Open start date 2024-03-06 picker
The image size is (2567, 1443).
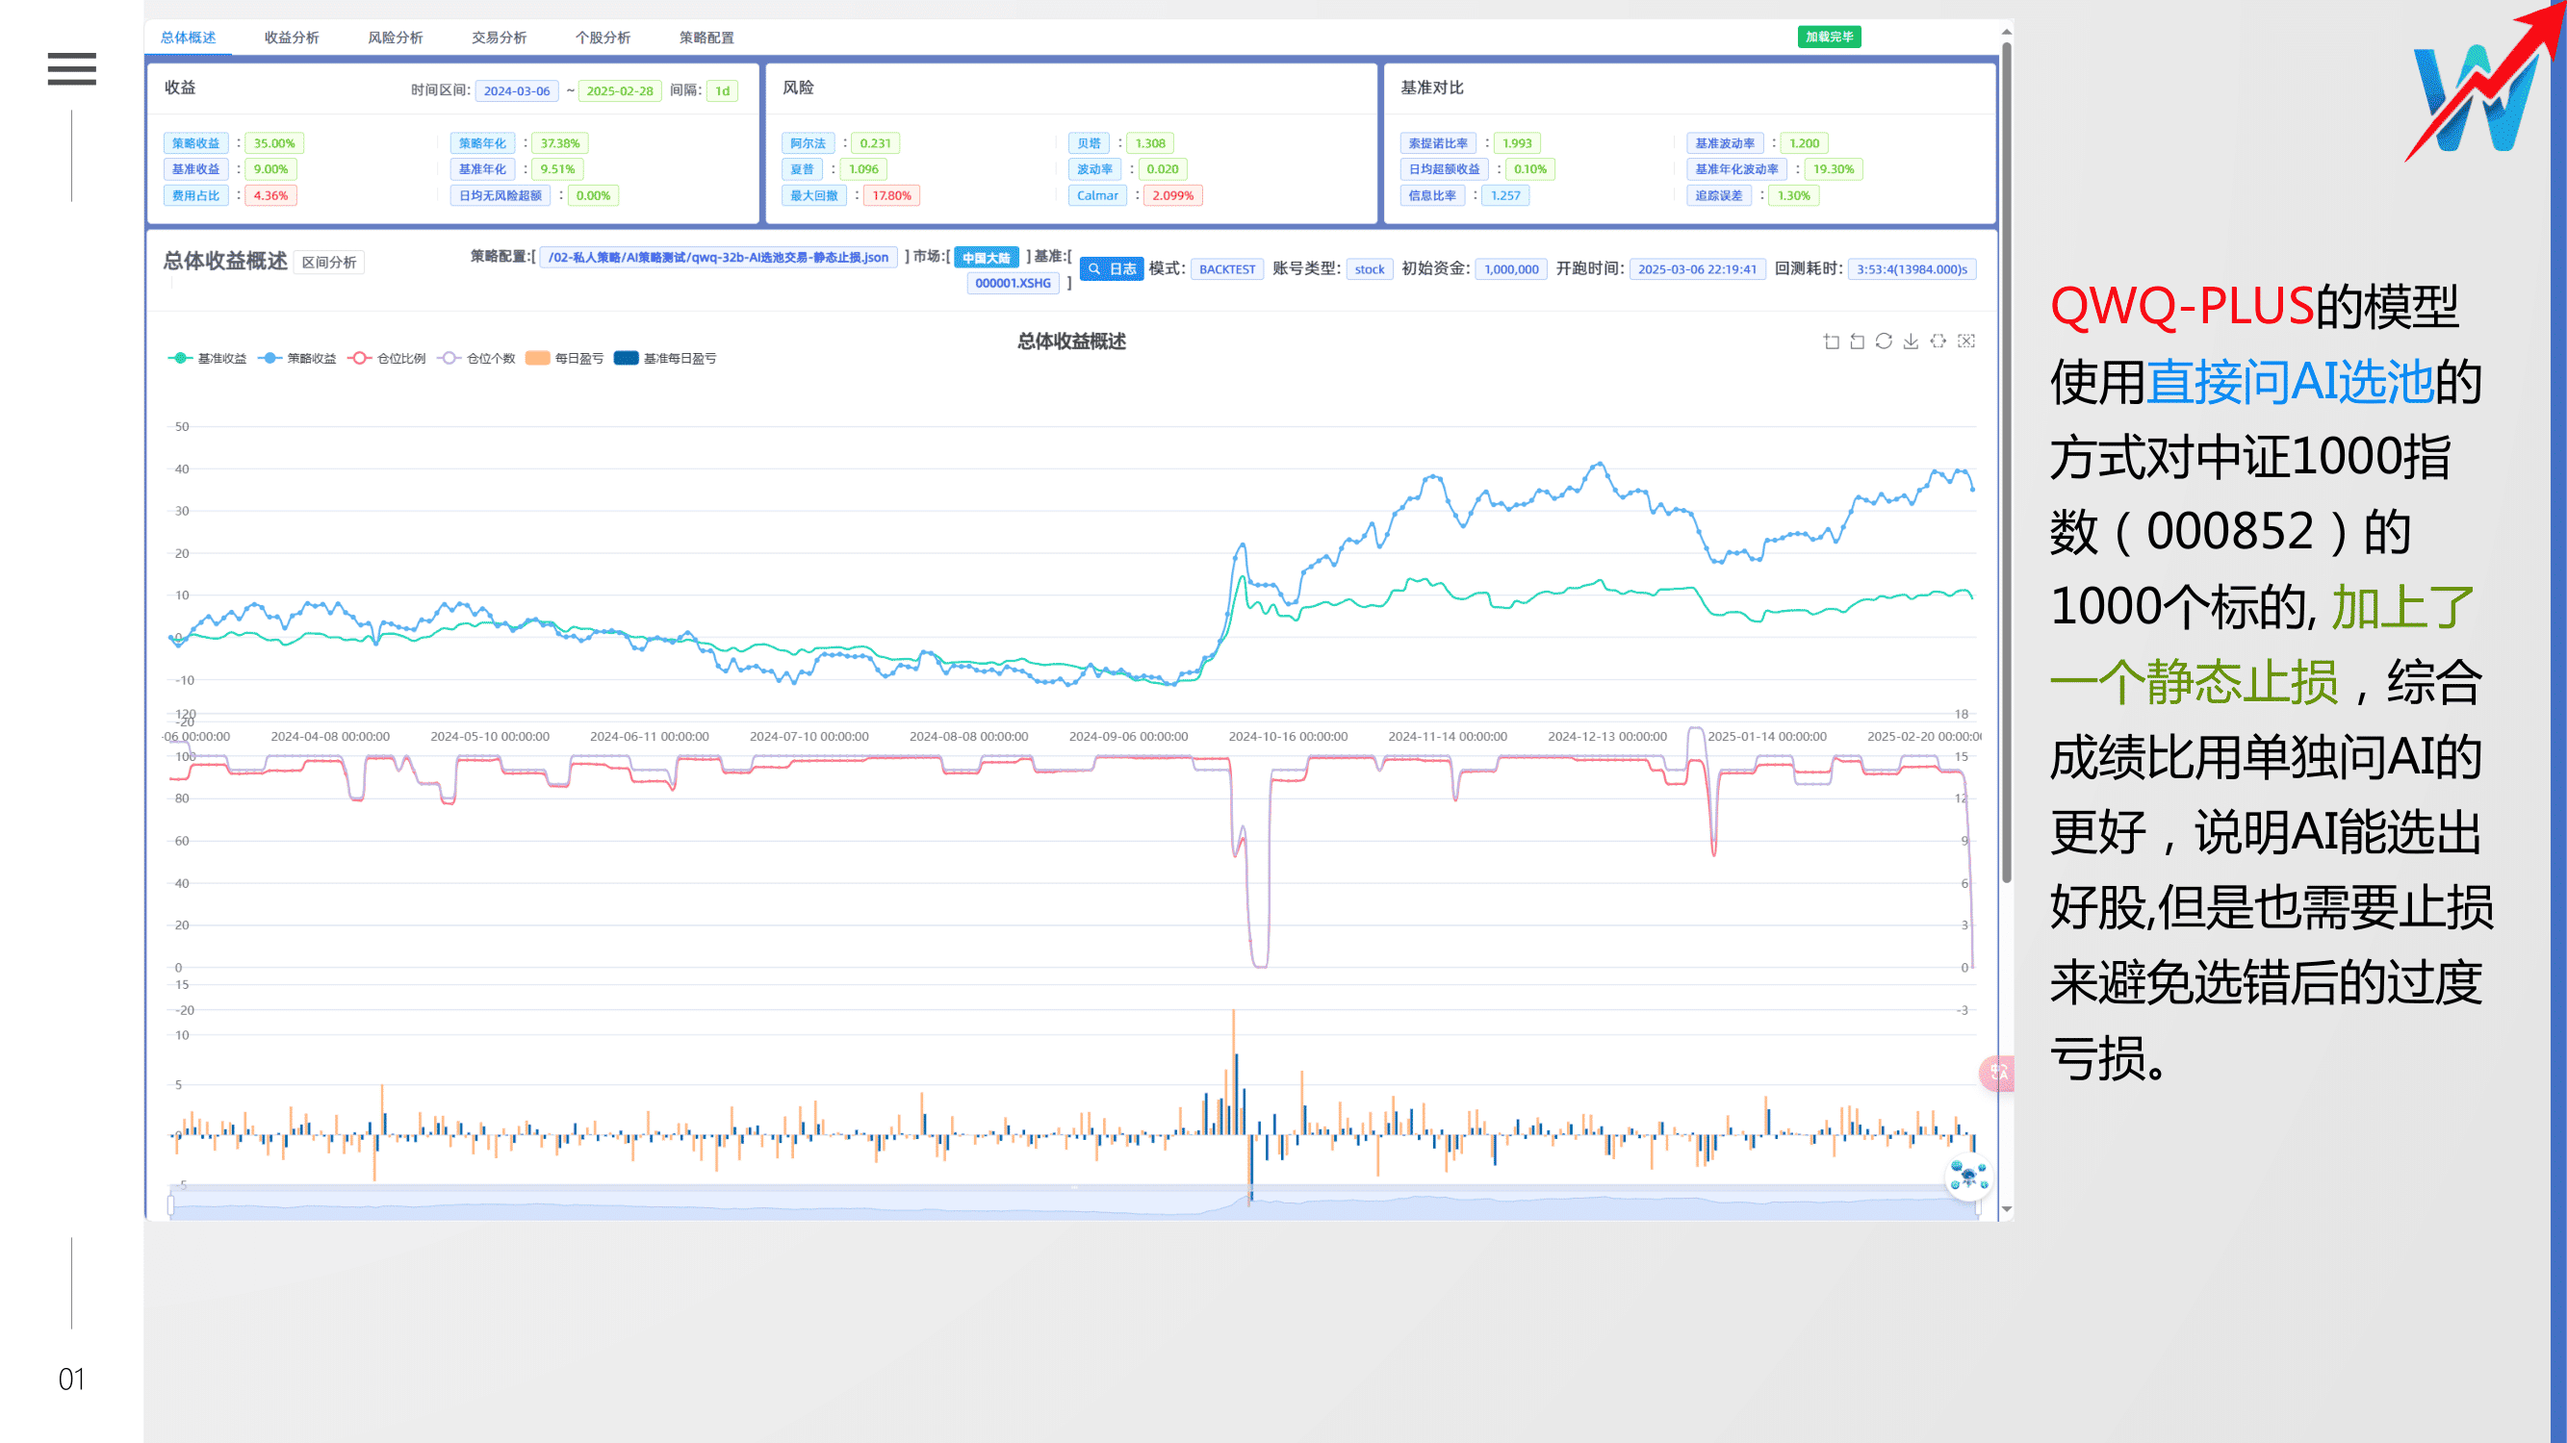tap(516, 90)
